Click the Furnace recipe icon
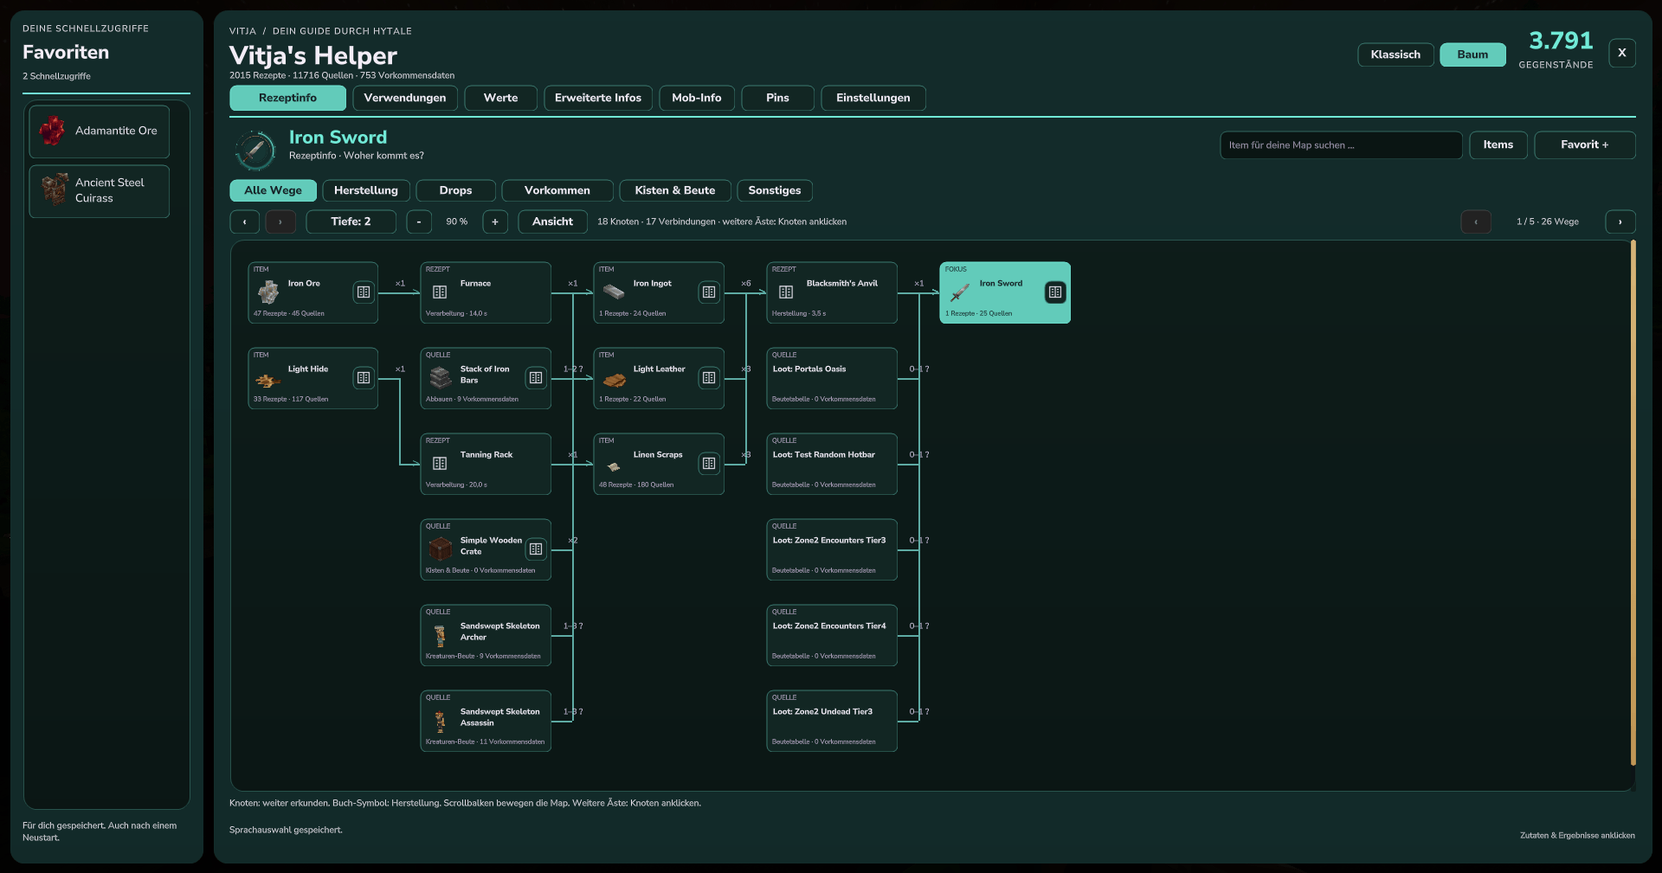Image resolution: width=1662 pixels, height=873 pixels. coord(440,292)
